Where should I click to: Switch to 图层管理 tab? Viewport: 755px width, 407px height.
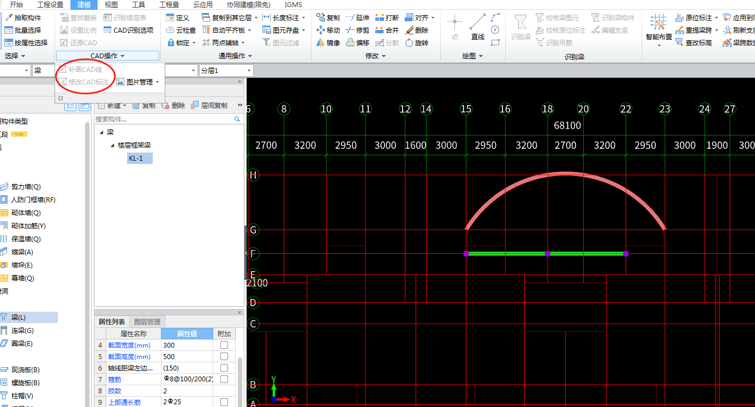coord(147,321)
